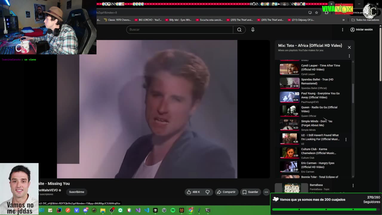Viewport: 382px width, 215px height.
Task: Click the playlist panel scrollbar
Action: (x=353, y=93)
